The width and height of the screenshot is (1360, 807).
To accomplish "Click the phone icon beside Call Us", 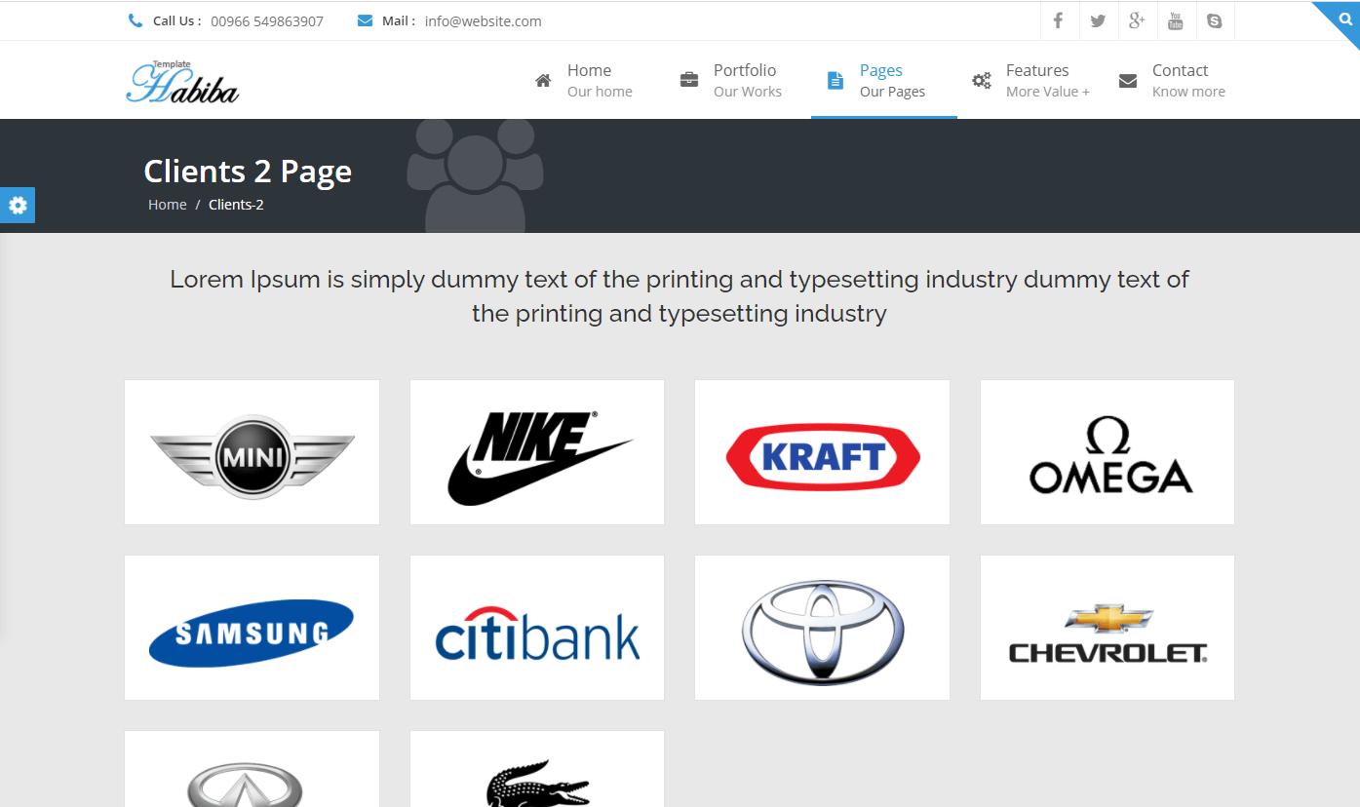I will coord(136,20).
